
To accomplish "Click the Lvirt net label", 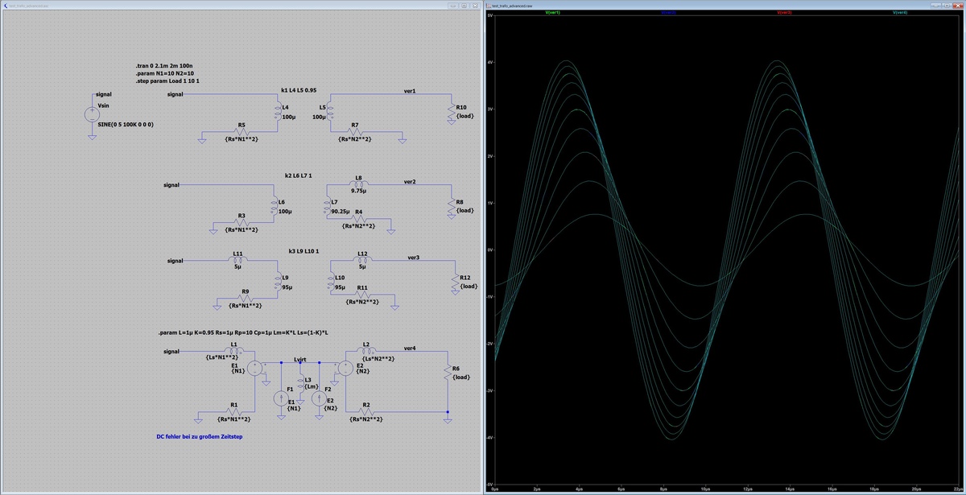I will pos(300,361).
